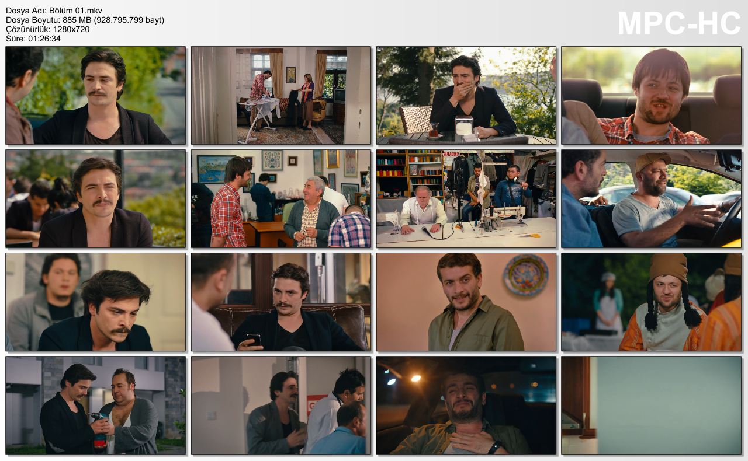Select thumbnail of mustached man in black blazer by greenery
The height and width of the screenshot is (461, 748).
pos(96,96)
